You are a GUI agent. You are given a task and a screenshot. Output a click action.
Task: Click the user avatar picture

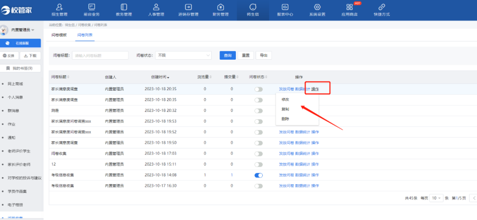[x=4, y=30]
